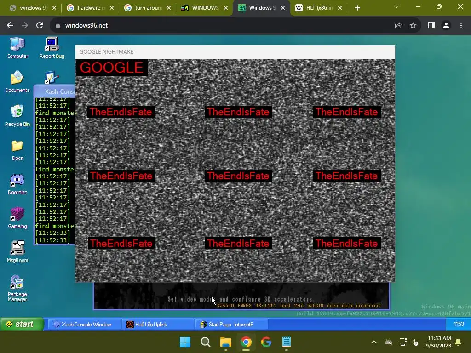Viewport: 471px width, 353px height.
Task: Launch the MsgRoom shortcut
Action: [x=17, y=252]
